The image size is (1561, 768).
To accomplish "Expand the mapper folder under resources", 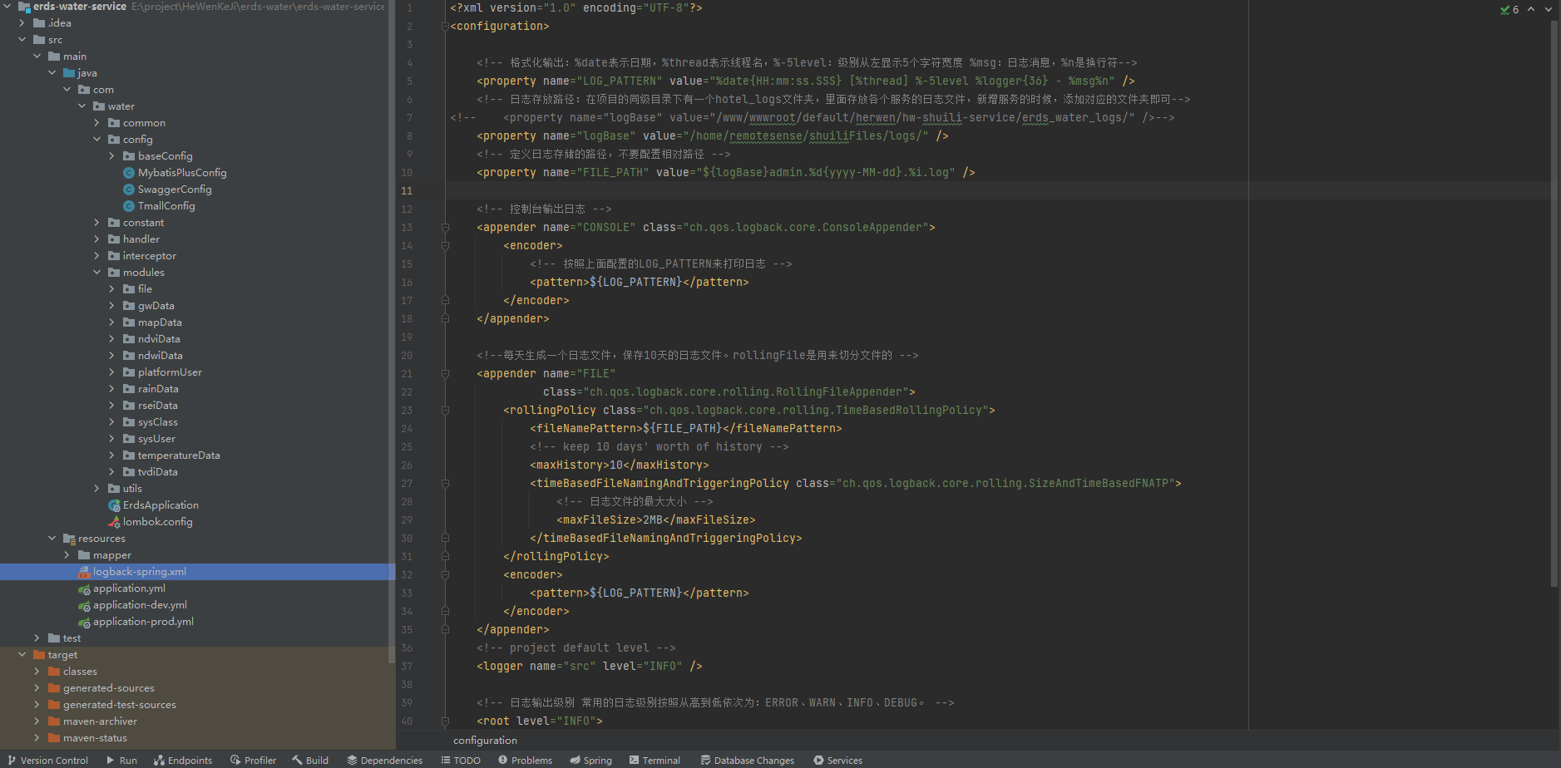I will tap(67, 555).
